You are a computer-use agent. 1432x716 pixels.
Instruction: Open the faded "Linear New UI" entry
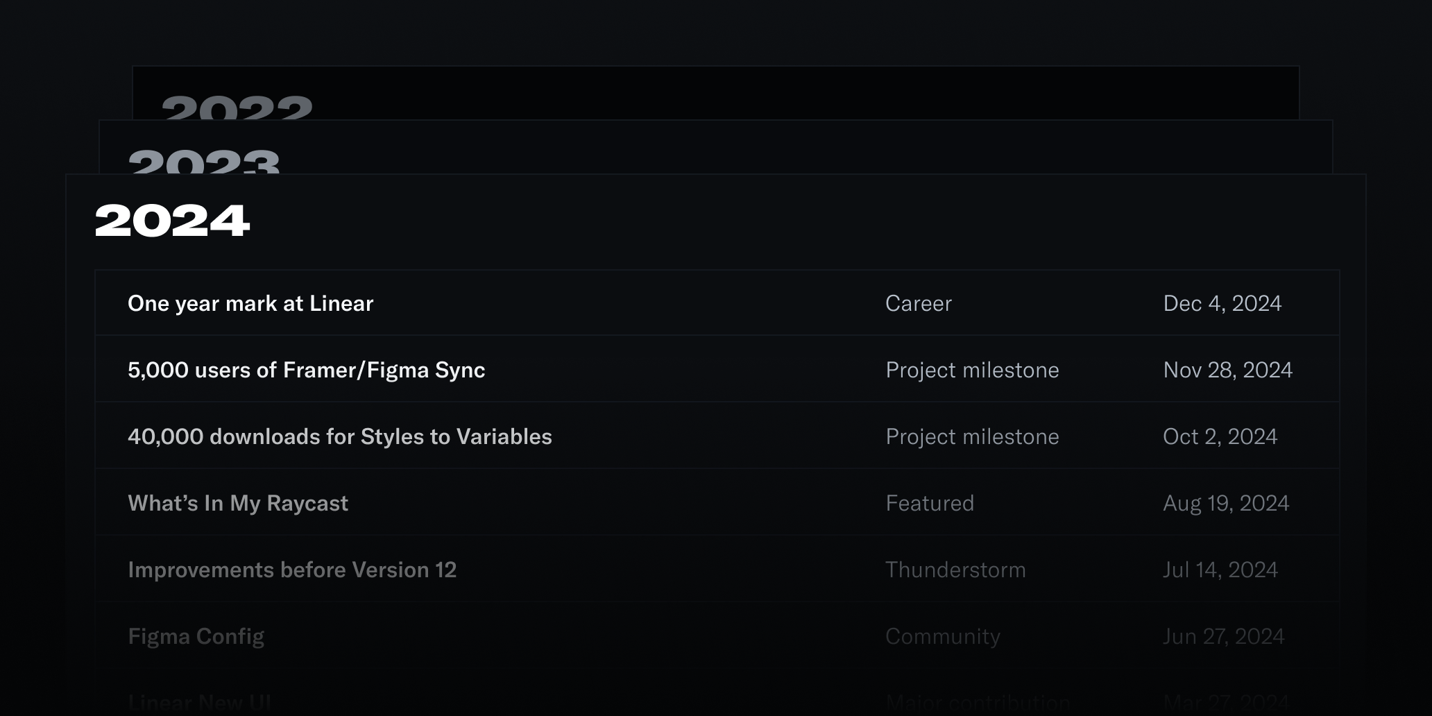[x=200, y=702]
